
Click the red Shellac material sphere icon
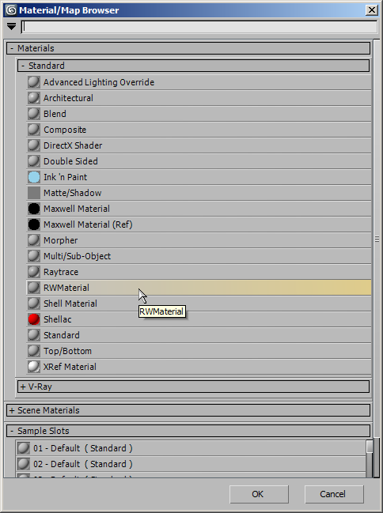34,319
